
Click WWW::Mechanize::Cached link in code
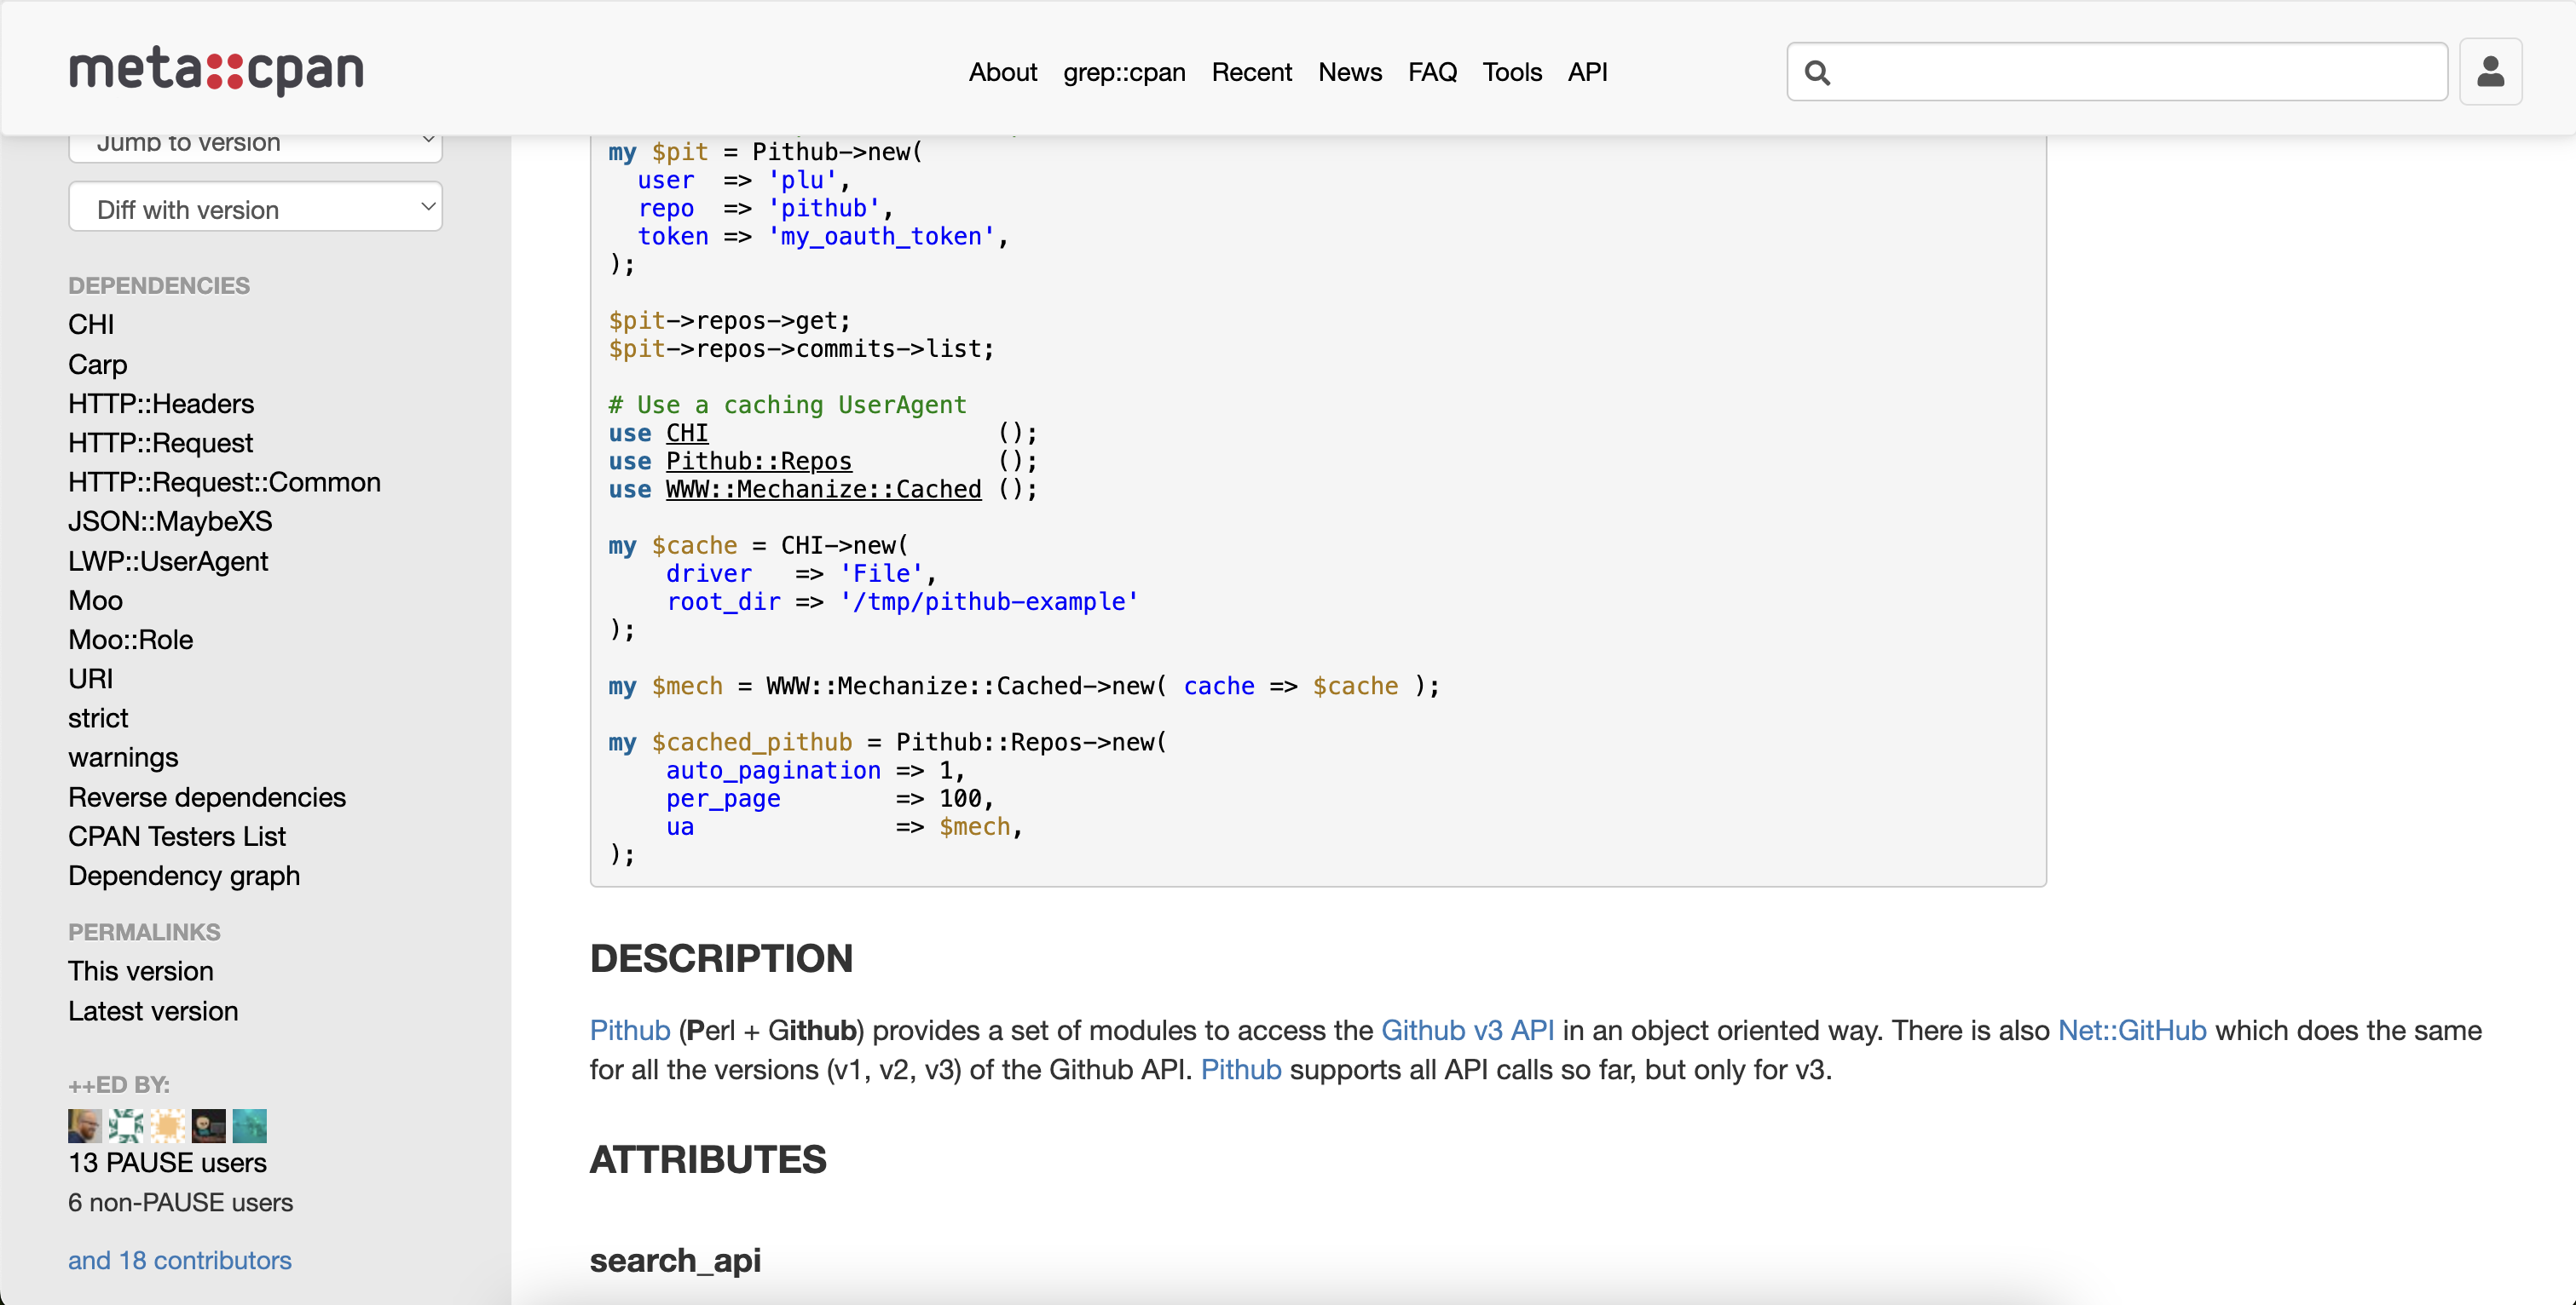pyautogui.click(x=823, y=490)
